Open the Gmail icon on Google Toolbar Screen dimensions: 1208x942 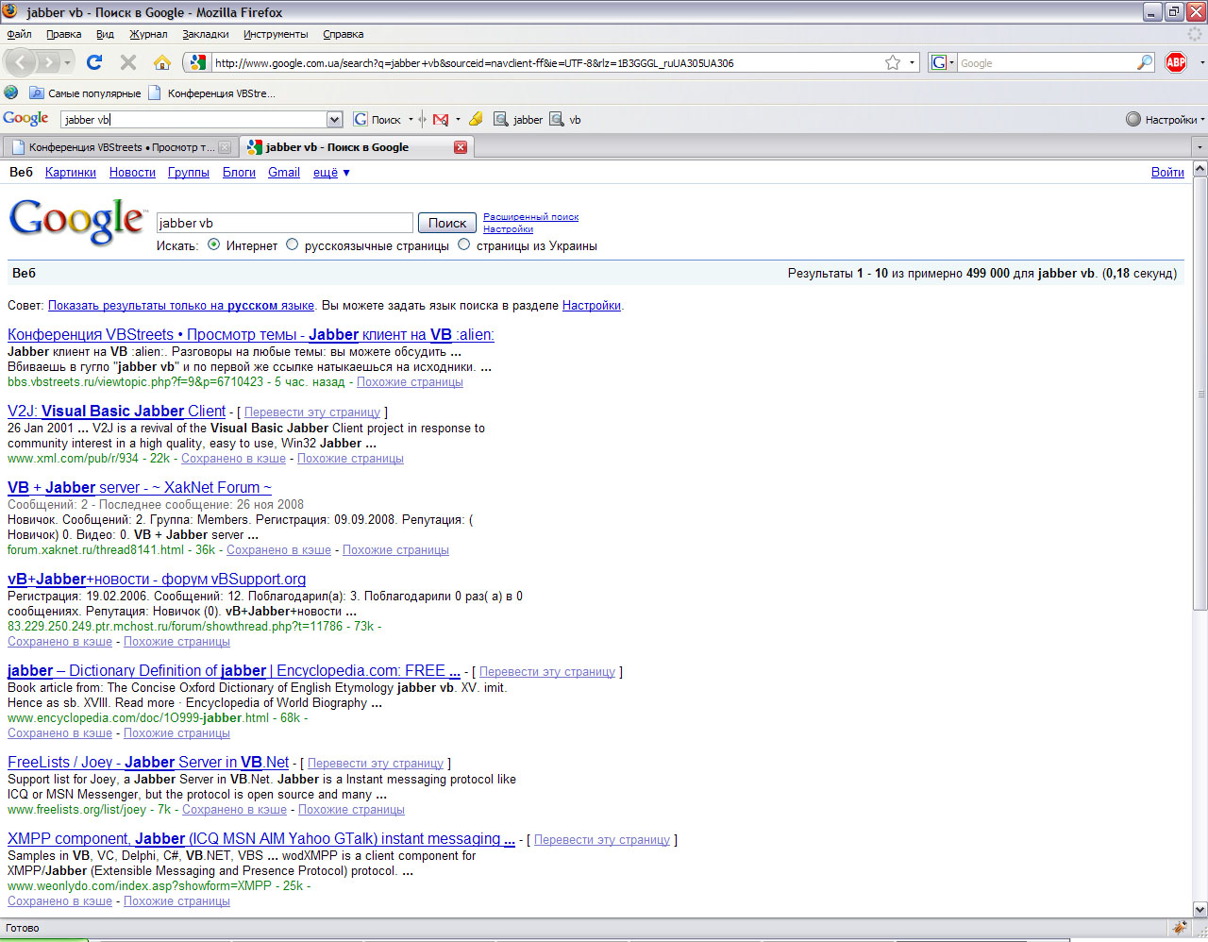[x=441, y=120]
